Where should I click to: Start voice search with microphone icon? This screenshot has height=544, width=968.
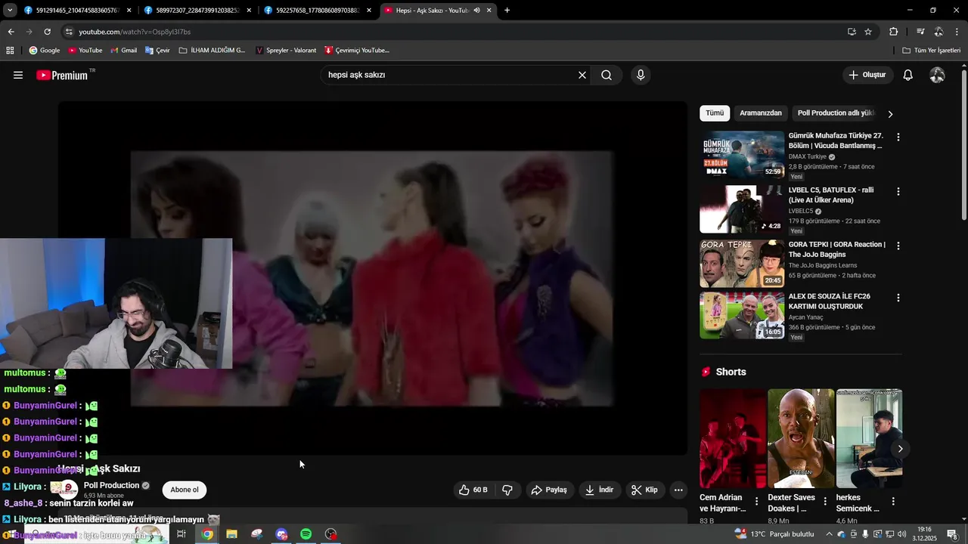[641, 75]
